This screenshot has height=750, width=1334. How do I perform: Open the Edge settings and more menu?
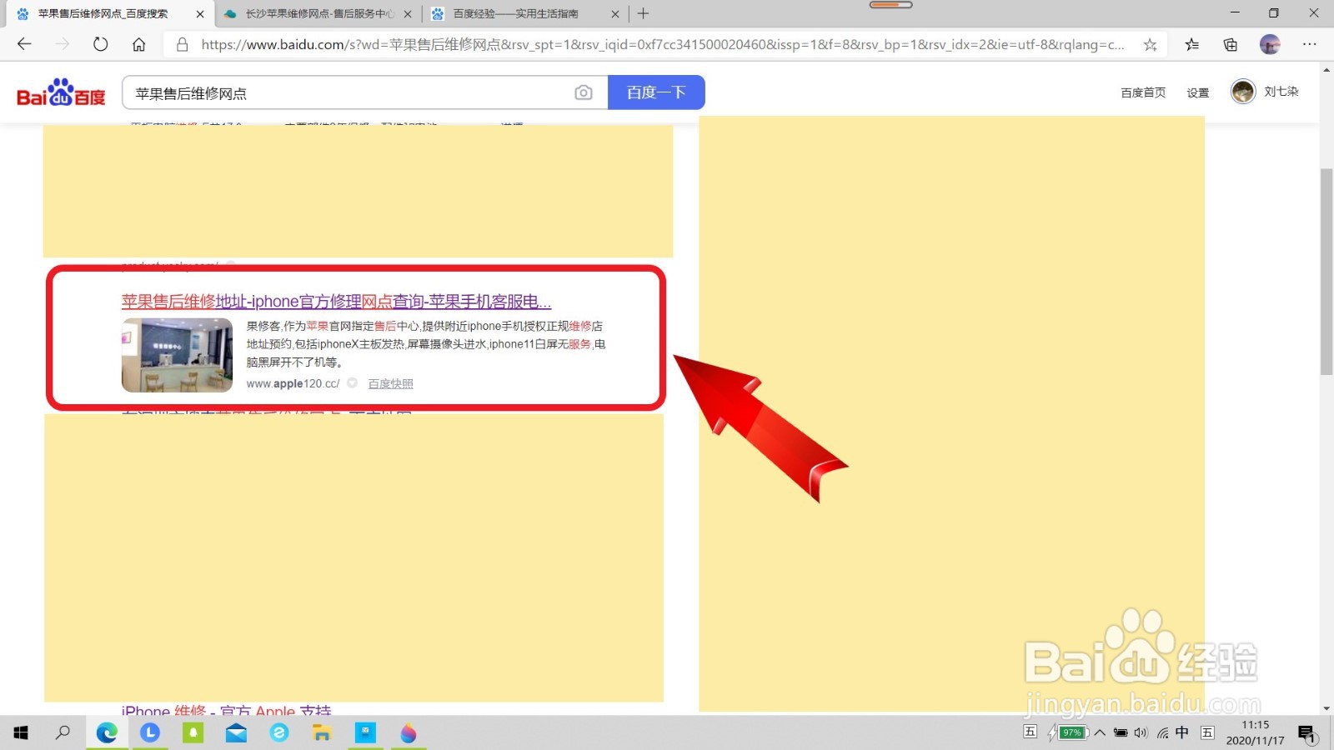1310,44
